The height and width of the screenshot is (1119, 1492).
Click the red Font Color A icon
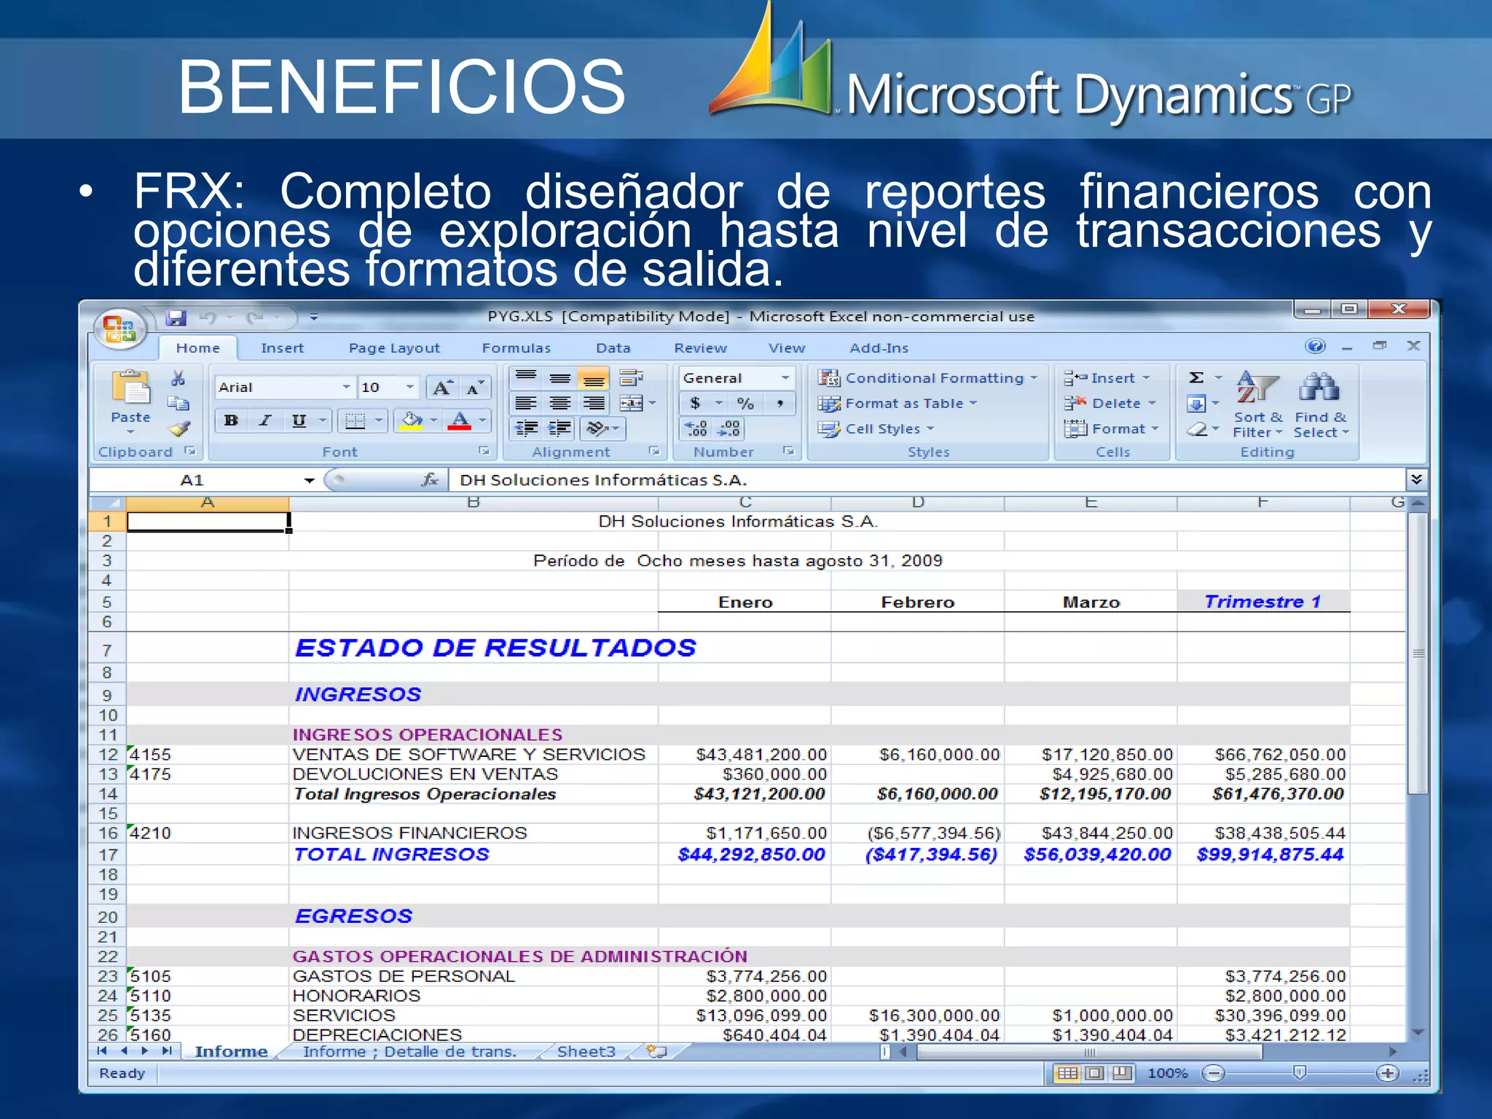(459, 420)
